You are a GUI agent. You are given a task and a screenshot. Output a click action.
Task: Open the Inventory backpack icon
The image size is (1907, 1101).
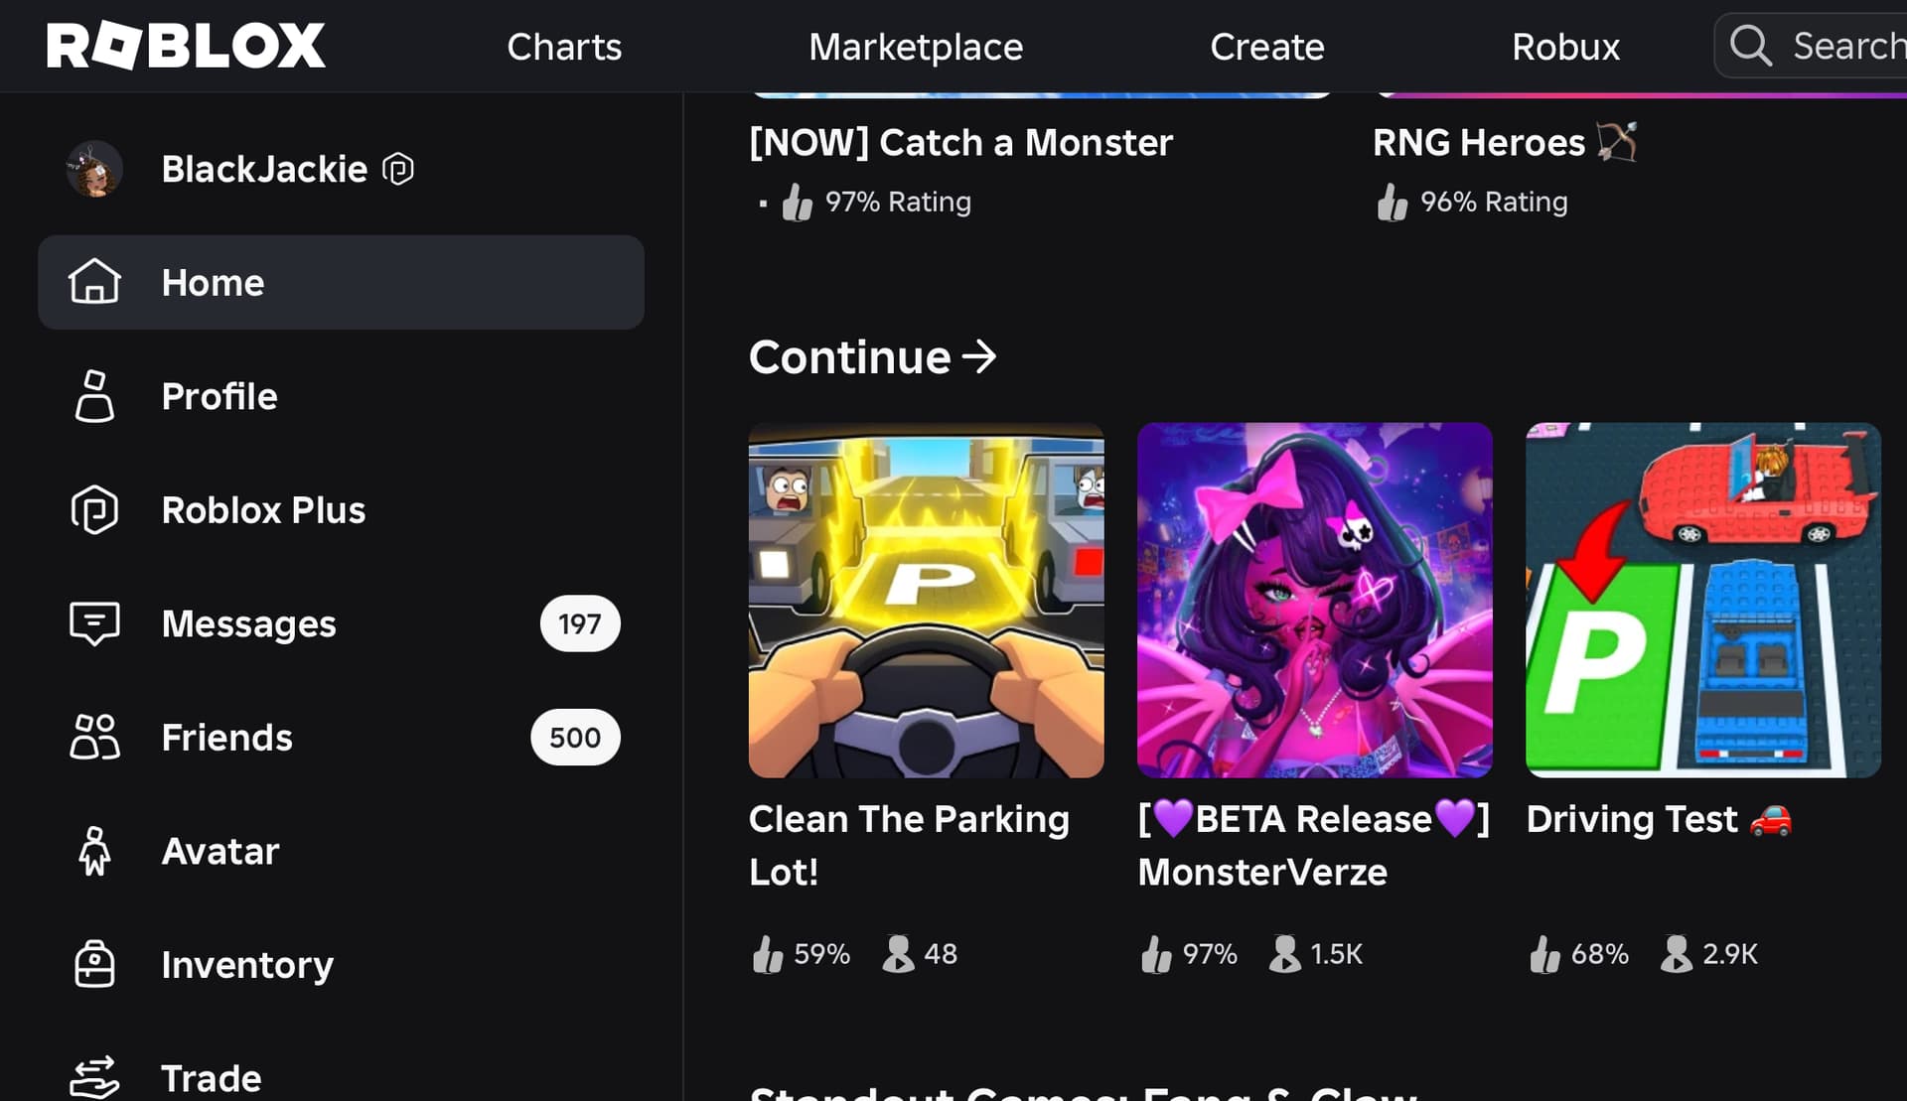click(x=94, y=964)
